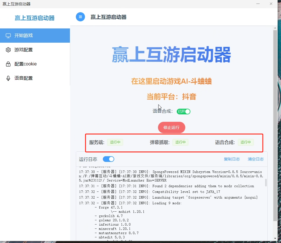Click the 运行中 tag next to 弹幕抓取
The height and width of the screenshot is (243, 281).
pos(180,142)
